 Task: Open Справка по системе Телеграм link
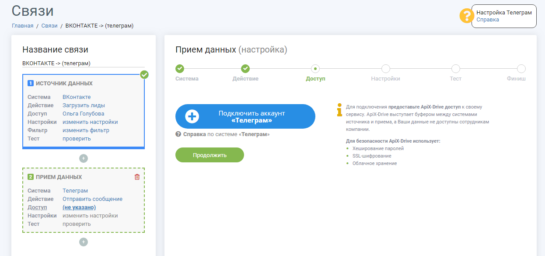tap(227, 134)
